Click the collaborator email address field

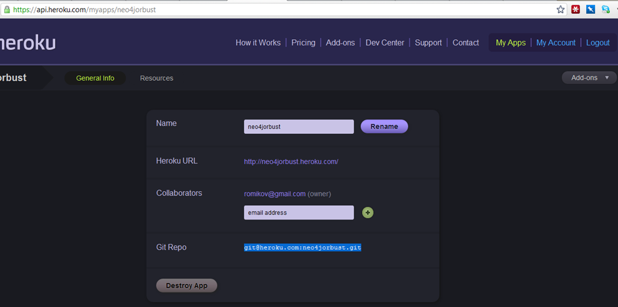pos(299,212)
